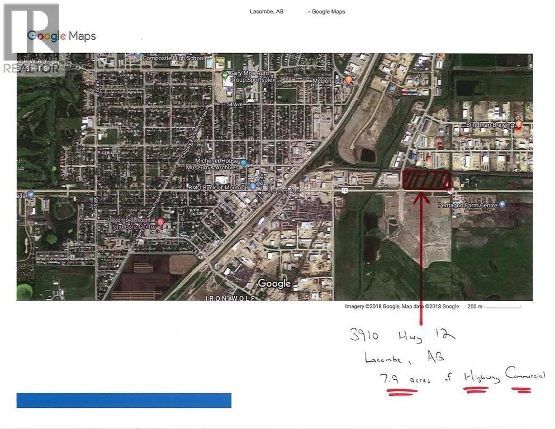555x429 pixels.
Task: Open the Lacombe Hospital red marker
Action: (x=161, y=222)
